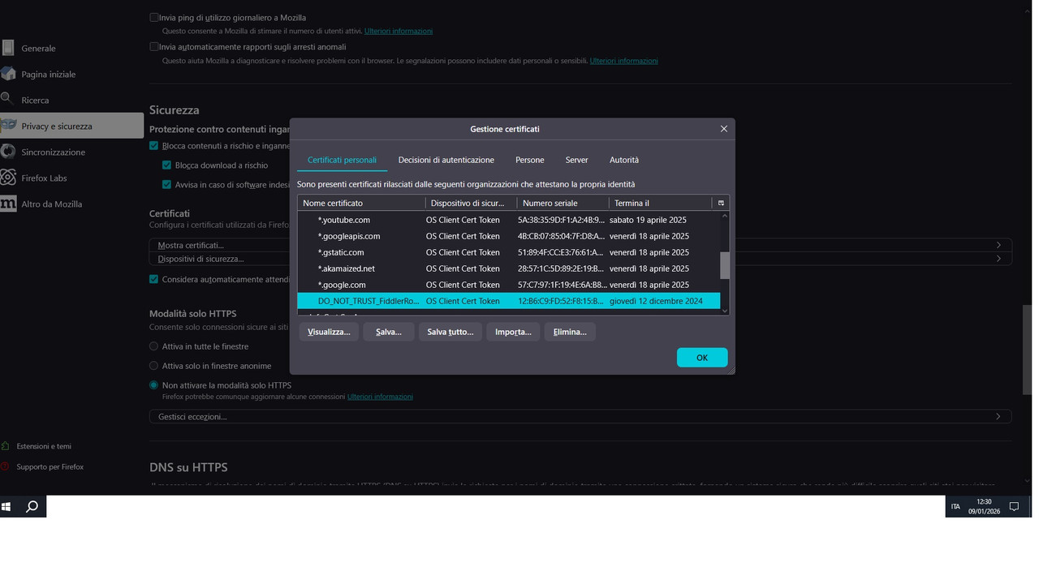The image size is (1039, 584).
Task: Select Non attivare la modalità solo HTTPS
Action: click(x=154, y=385)
